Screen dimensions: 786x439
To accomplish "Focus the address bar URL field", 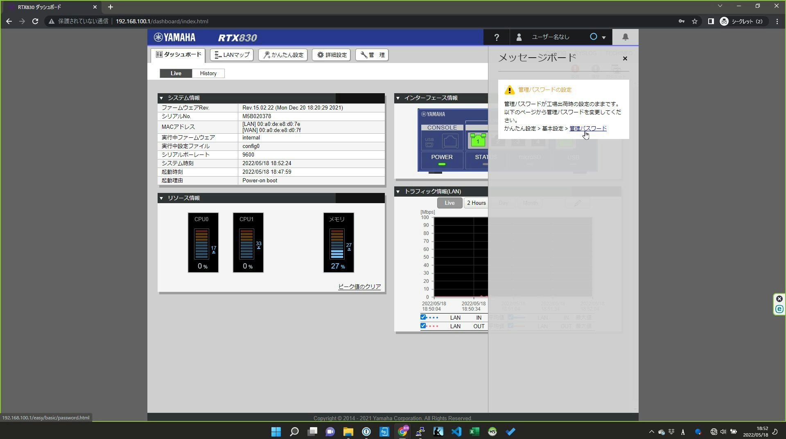I will [162, 21].
